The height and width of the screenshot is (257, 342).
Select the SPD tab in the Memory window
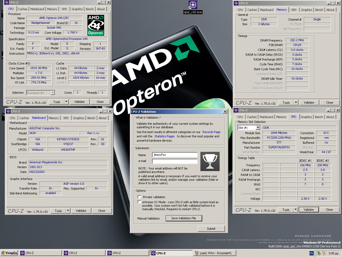[x=294, y=10]
